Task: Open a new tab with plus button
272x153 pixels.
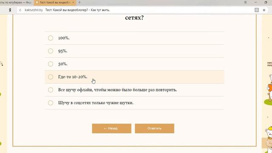Action: (x=79, y=2)
